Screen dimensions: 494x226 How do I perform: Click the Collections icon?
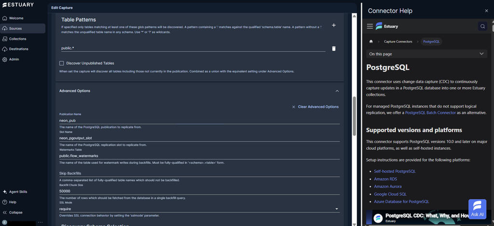coord(5,39)
